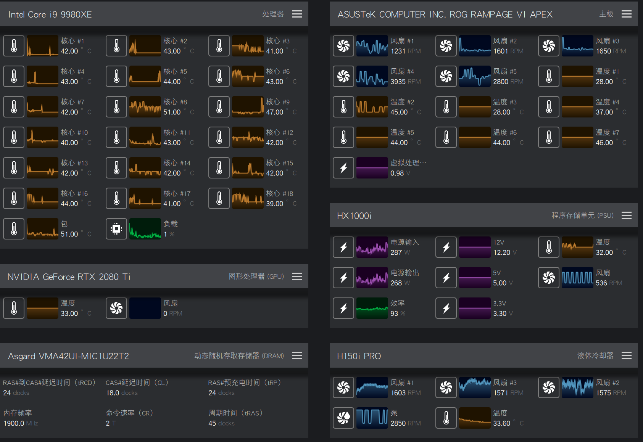Image resolution: width=643 pixels, height=442 pixels.
Task: Open the Asgard DRAM panel hamburger menu
Action: [297, 356]
